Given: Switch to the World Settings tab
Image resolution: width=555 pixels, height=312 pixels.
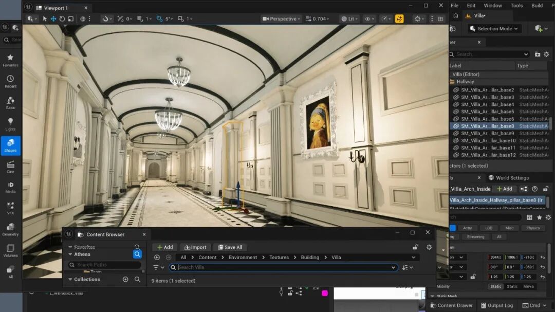Looking at the screenshot, I should (508, 178).
